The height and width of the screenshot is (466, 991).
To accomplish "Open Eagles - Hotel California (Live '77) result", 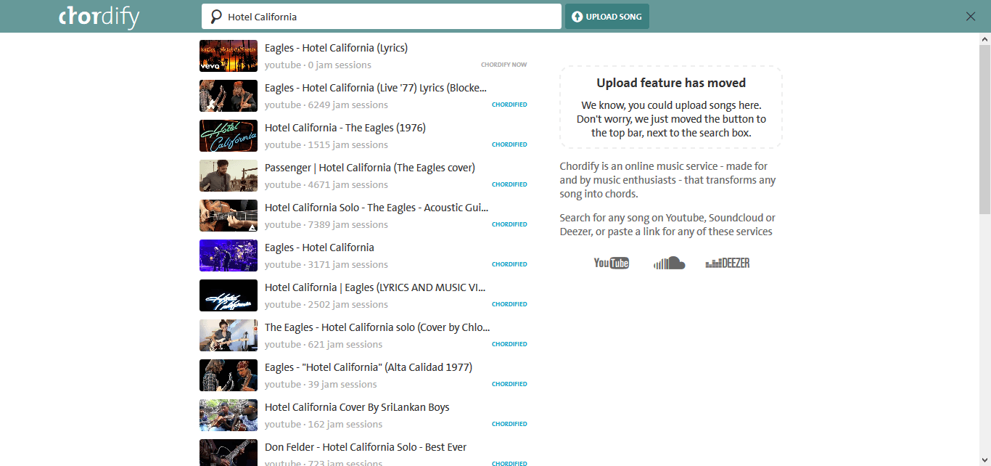I will pos(376,88).
